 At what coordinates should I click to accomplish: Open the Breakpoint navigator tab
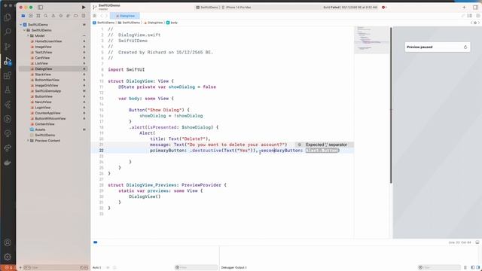tap(75, 16)
